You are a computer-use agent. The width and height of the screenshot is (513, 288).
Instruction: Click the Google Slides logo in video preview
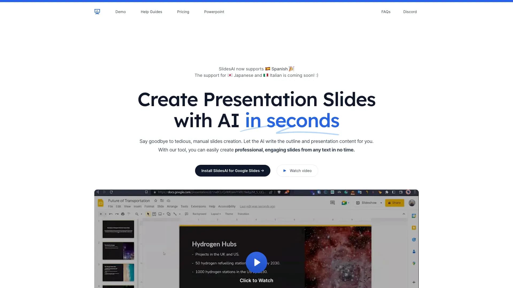point(100,203)
